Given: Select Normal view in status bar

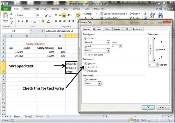Looking at the screenshot, I should (x=131, y=120).
